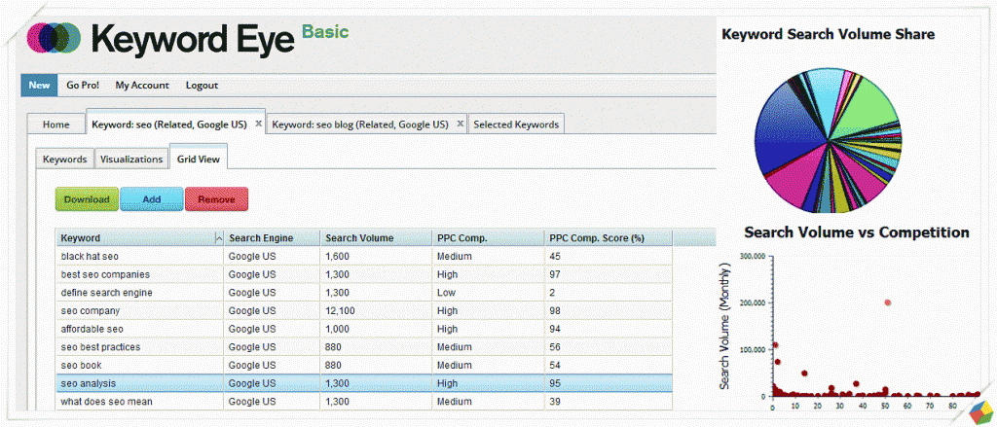Select the Grid View sub-tab

point(199,159)
